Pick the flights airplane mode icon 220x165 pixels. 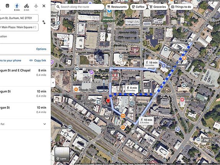pyautogui.click(x=36, y=6)
